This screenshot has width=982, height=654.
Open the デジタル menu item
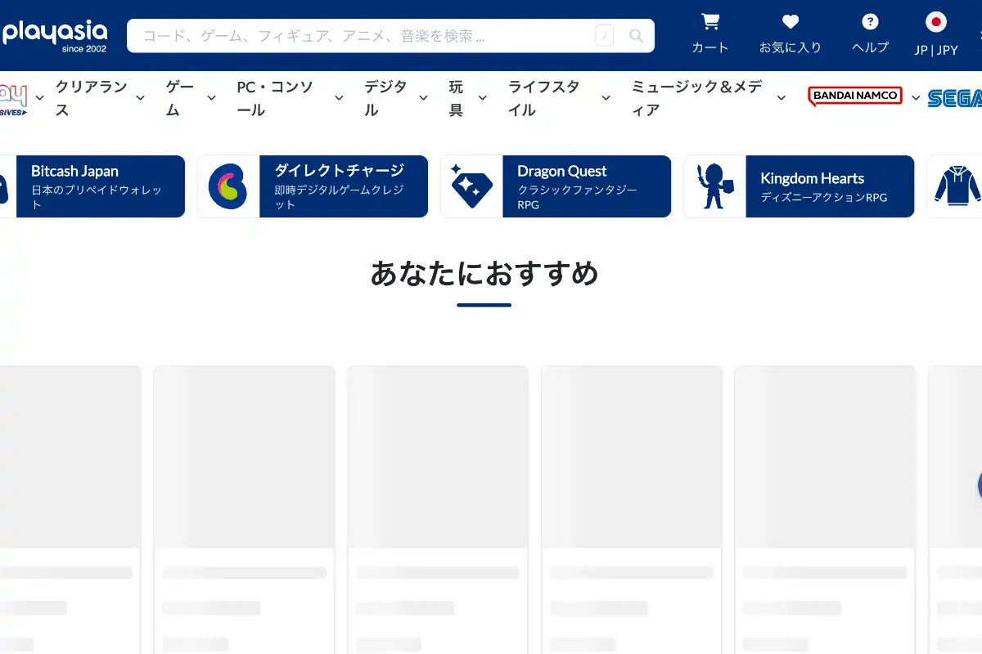pyautogui.click(x=385, y=98)
